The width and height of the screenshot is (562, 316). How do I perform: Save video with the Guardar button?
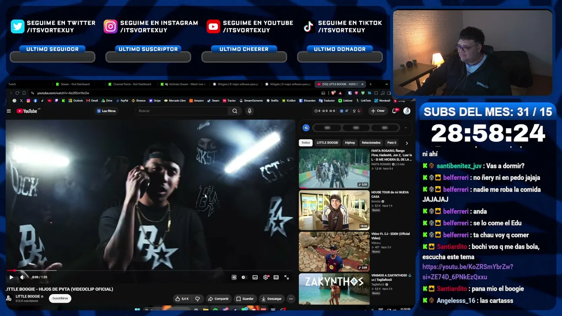(x=245, y=299)
